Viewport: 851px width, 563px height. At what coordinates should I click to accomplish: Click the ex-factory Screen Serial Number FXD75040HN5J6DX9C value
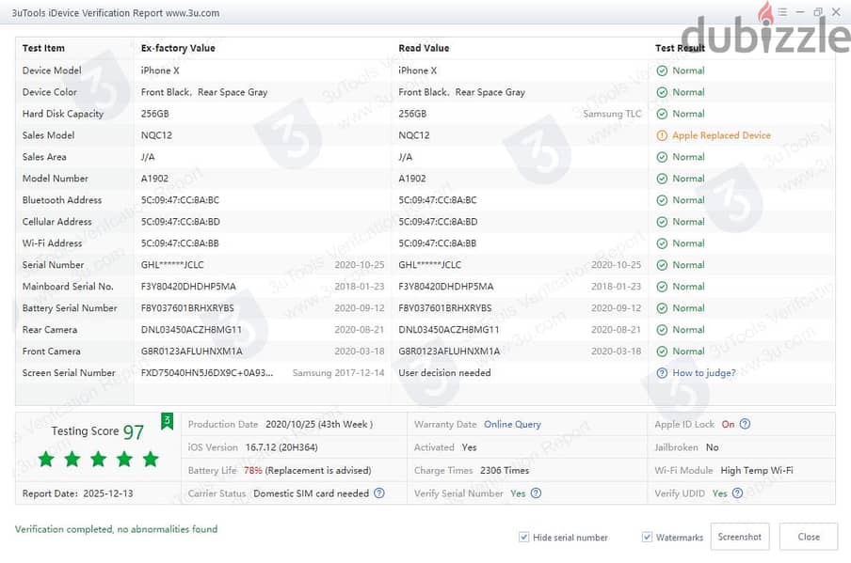[207, 373]
